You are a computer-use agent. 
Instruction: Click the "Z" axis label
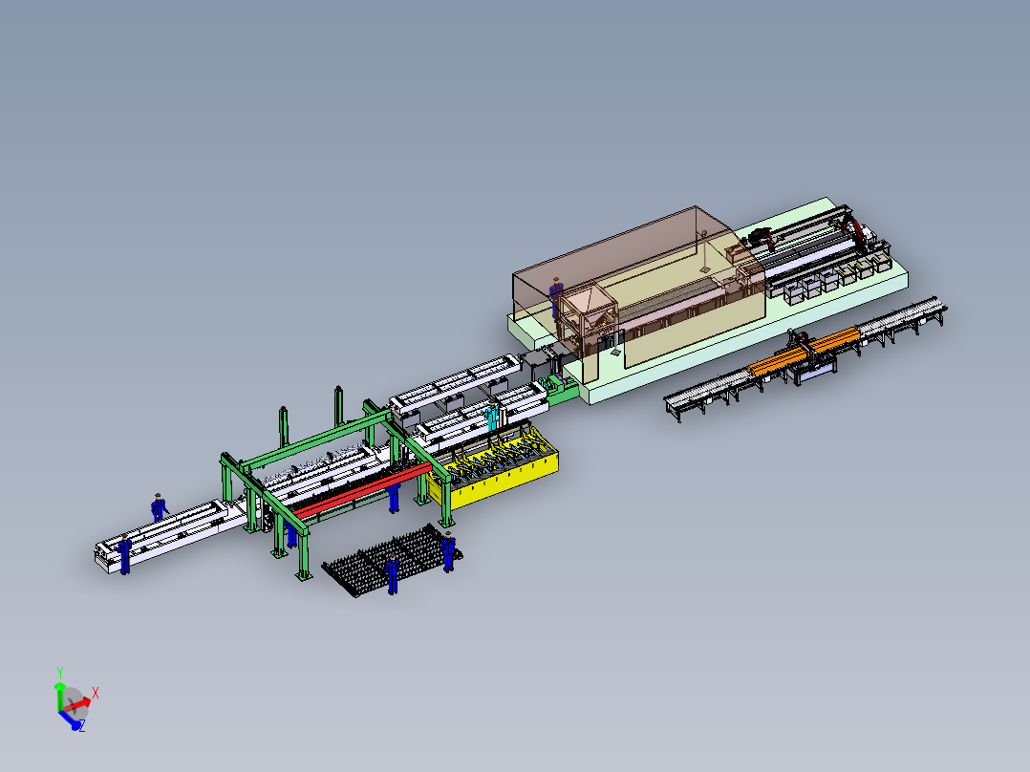(x=82, y=727)
